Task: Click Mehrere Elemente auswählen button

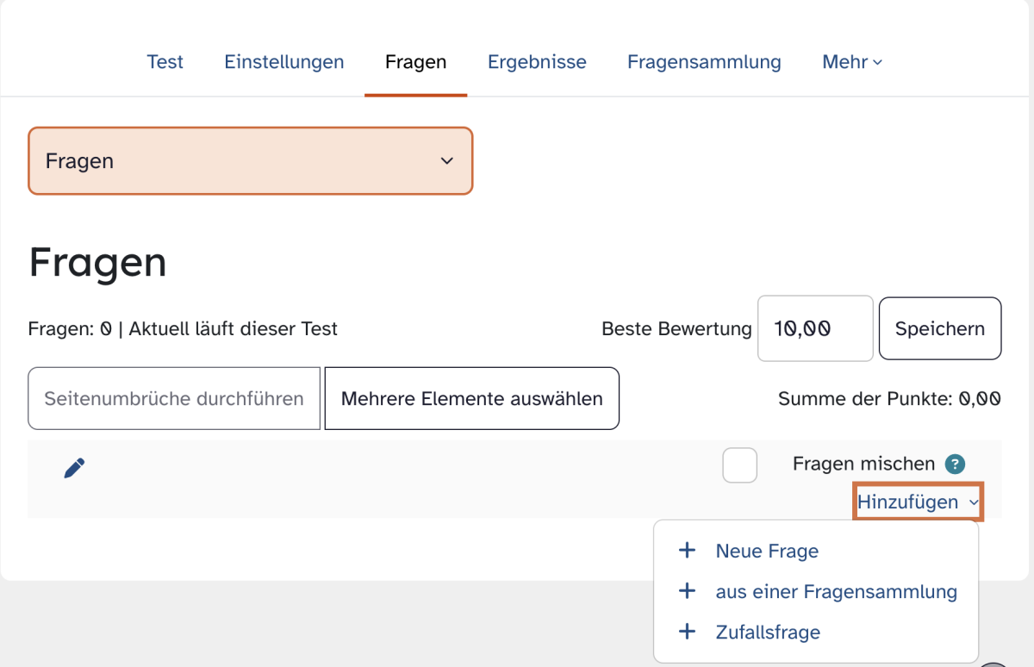Action: click(x=472, y=398)
